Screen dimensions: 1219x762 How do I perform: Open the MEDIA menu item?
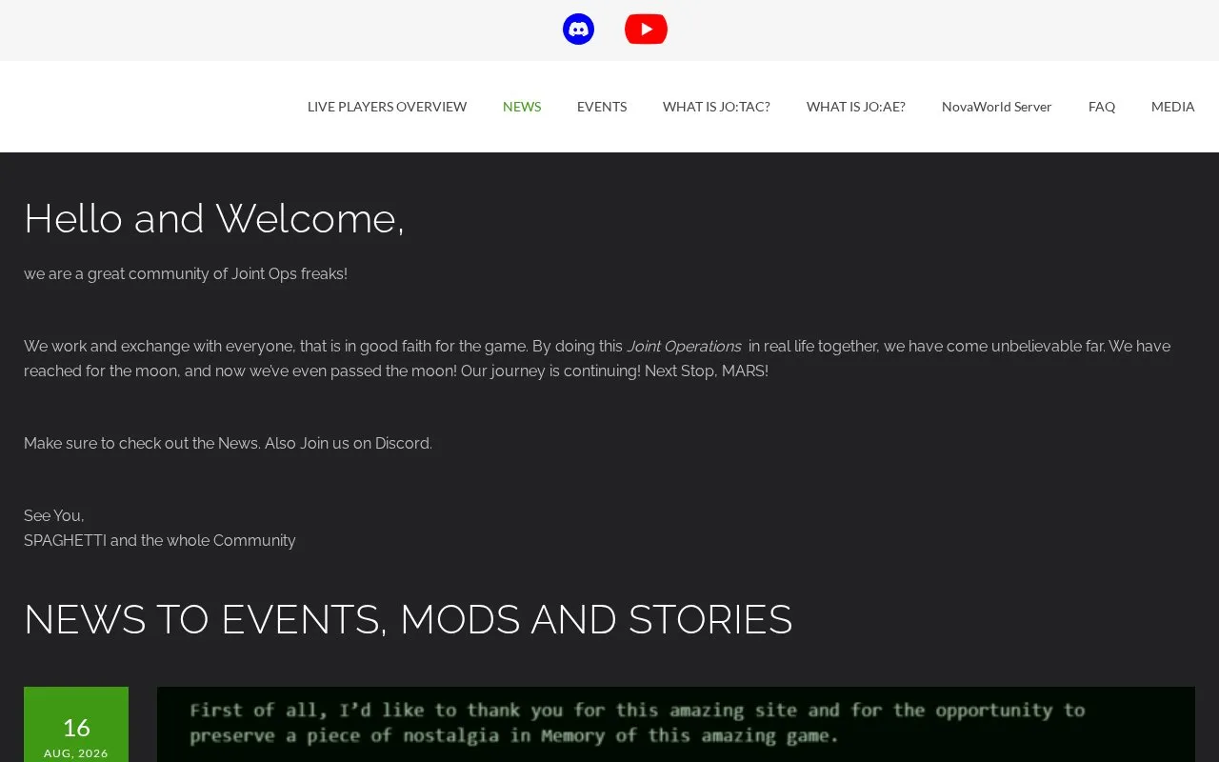pyautogui.click(x=1173, y=107)
